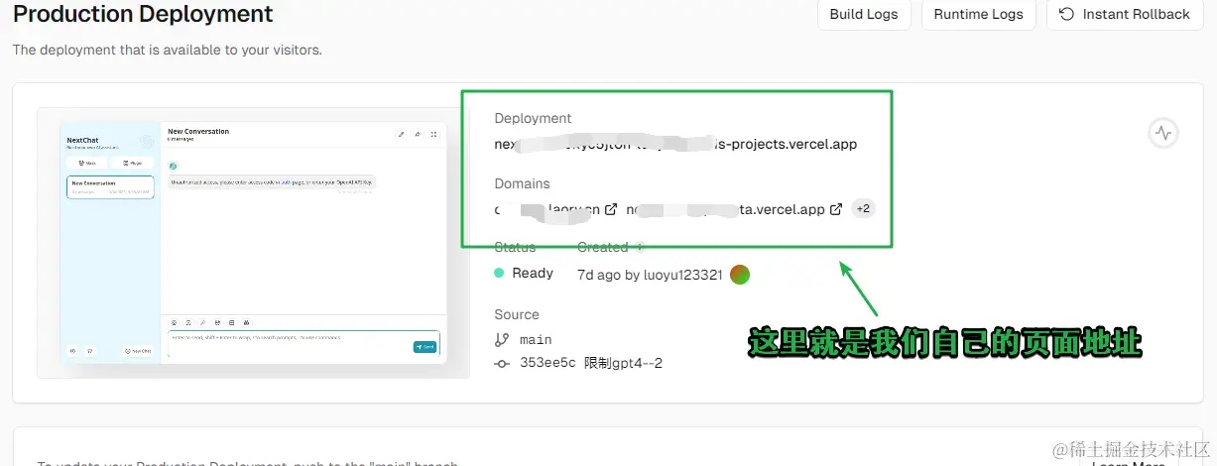This screenshot has height=466, width=1217.
Task: Click the git branch icon beside main
Action: 501,339
